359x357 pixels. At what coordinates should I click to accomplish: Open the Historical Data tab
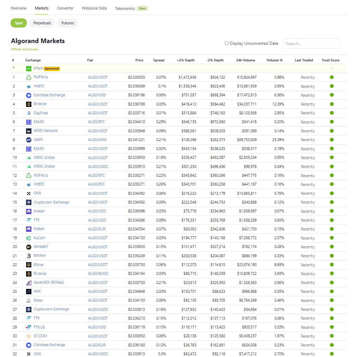click(x=94, y=8)
